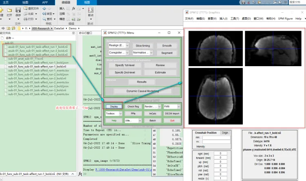Open a file with the folder icon
The image size is (306, 181).
[x=9, y=10]
